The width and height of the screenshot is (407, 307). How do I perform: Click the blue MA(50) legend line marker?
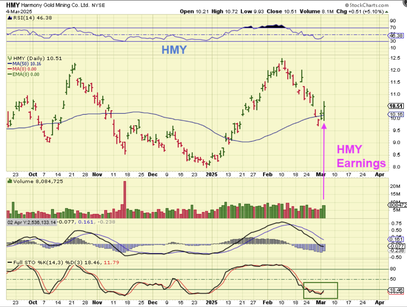[10, 64]
